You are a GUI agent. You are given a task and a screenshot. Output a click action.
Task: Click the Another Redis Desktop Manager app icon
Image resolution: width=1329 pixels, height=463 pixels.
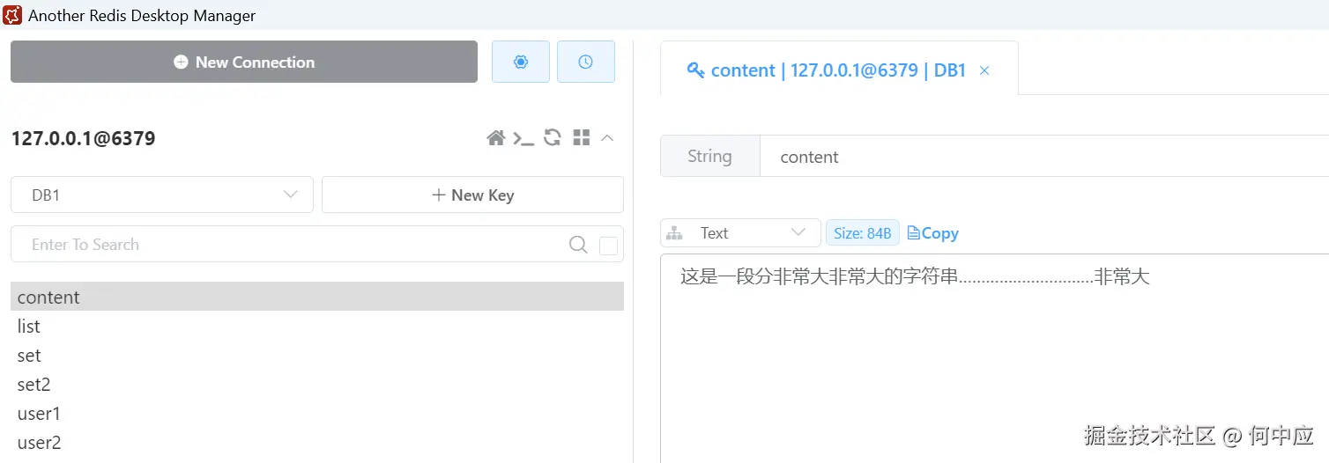pos(12,14)
